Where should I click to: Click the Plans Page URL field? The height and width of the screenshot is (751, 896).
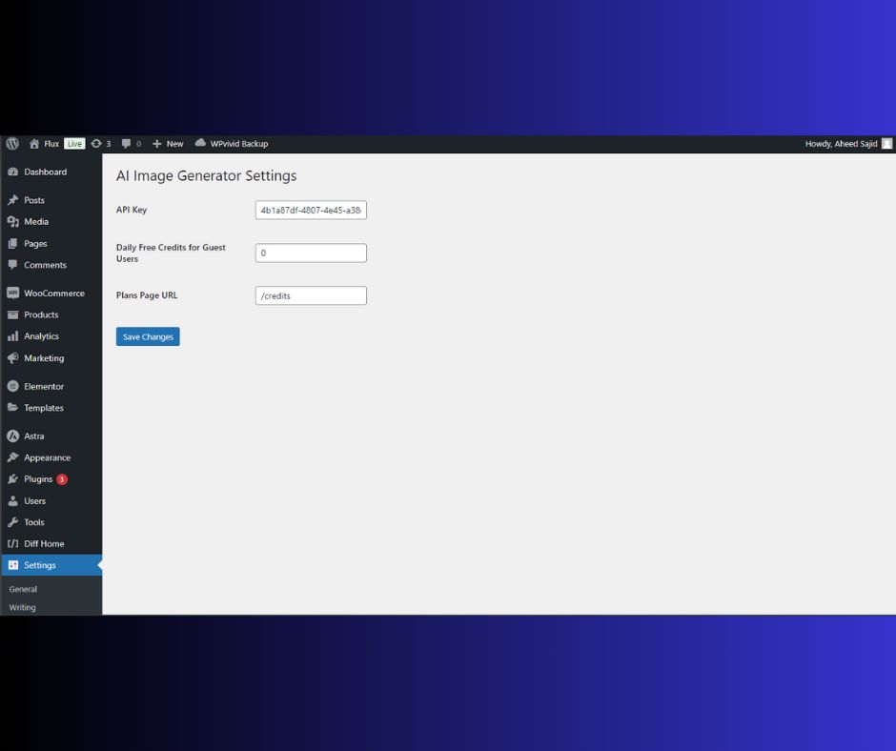point(311,296)
